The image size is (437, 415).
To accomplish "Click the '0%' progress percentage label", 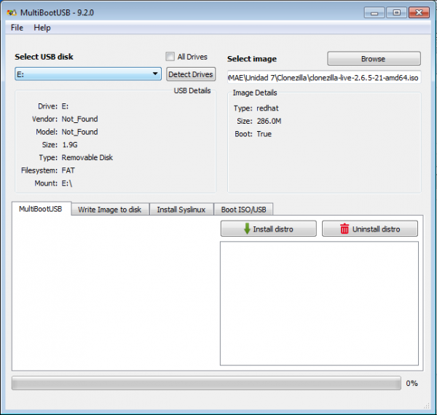I will pyautogui.click(x=412, y=383).
